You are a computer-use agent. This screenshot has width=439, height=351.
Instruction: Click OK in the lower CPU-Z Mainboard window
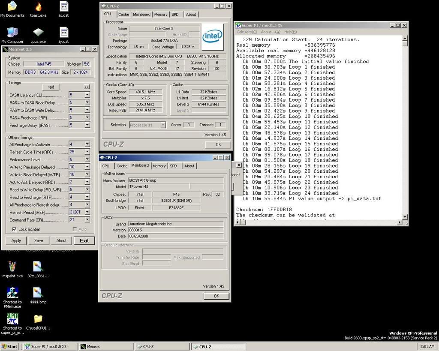(216, 296)
